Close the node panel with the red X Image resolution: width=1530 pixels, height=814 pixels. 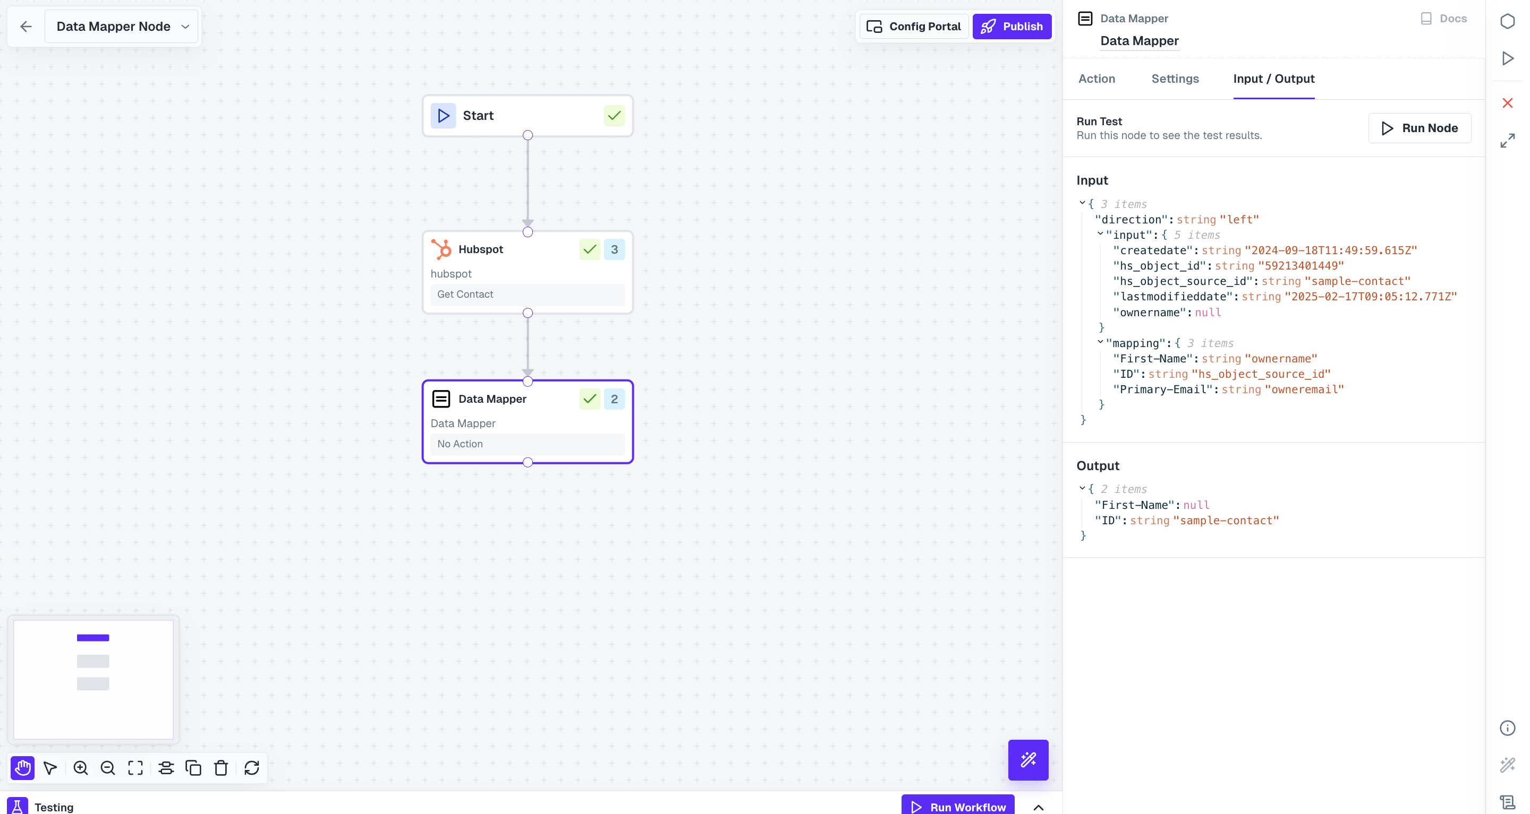pyautogui.click(x=1508, y=102)
